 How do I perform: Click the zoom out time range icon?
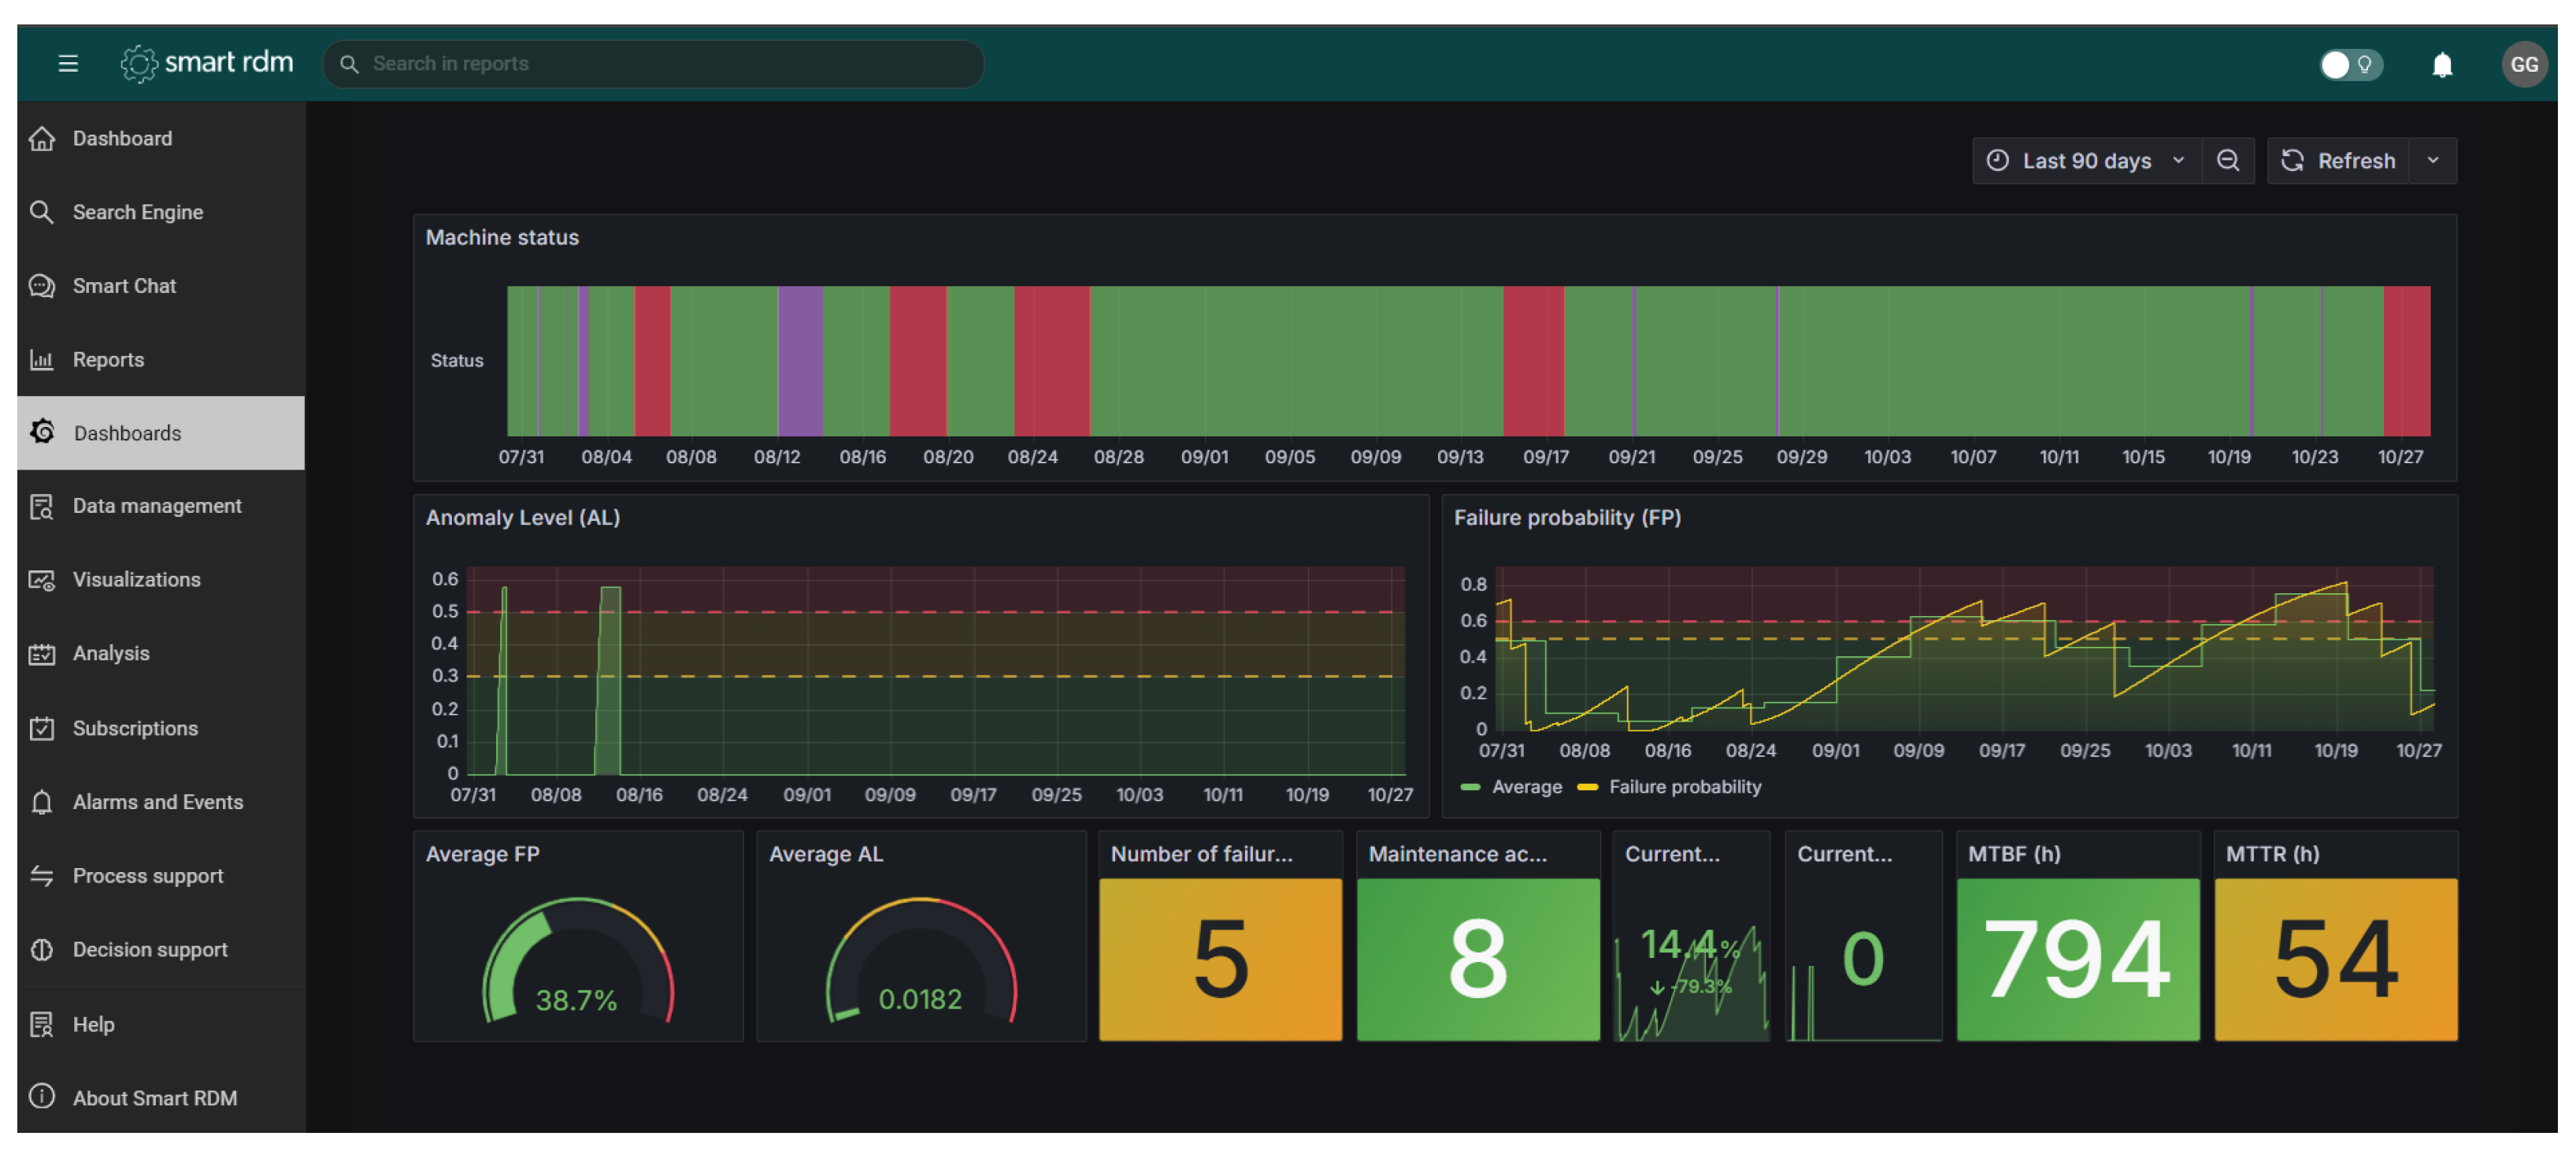[2227, 161]
